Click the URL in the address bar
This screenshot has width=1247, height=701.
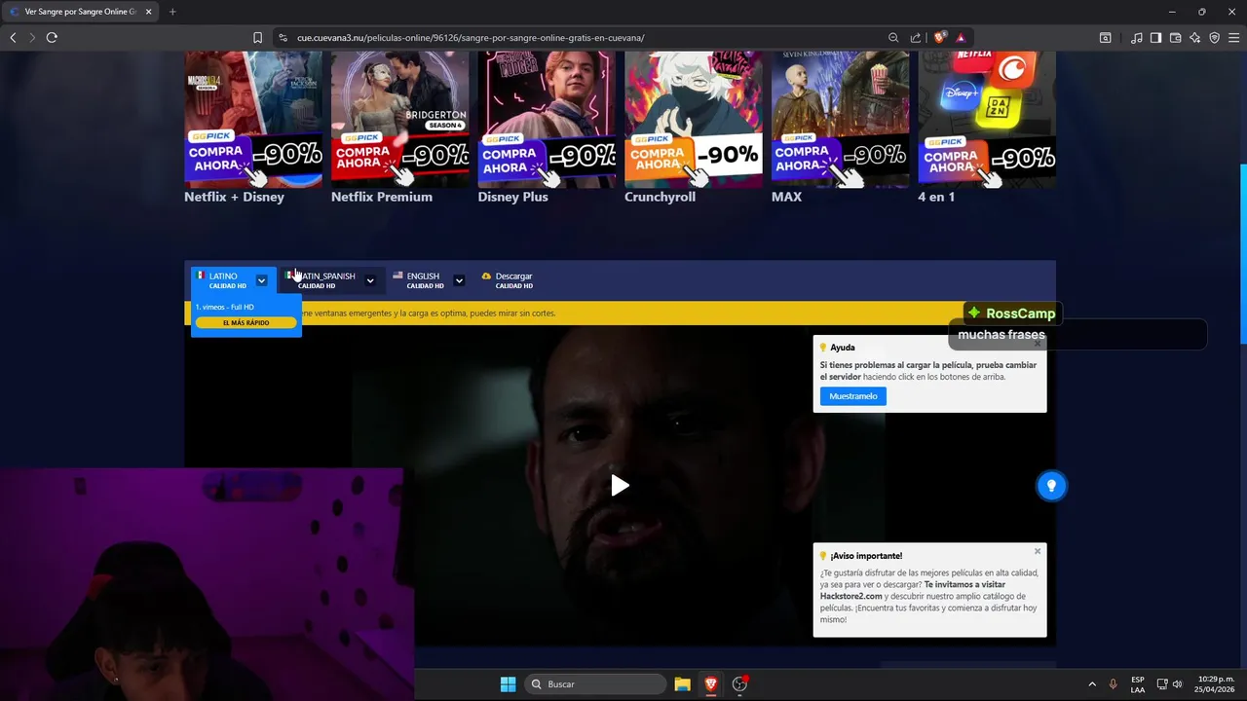(x=471, y=38)
